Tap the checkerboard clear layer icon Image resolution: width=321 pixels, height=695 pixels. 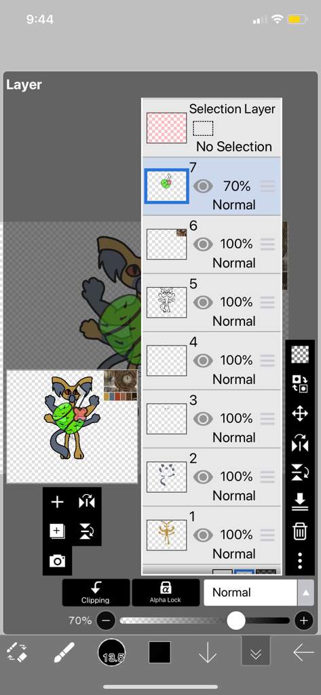tap(300, 354)
